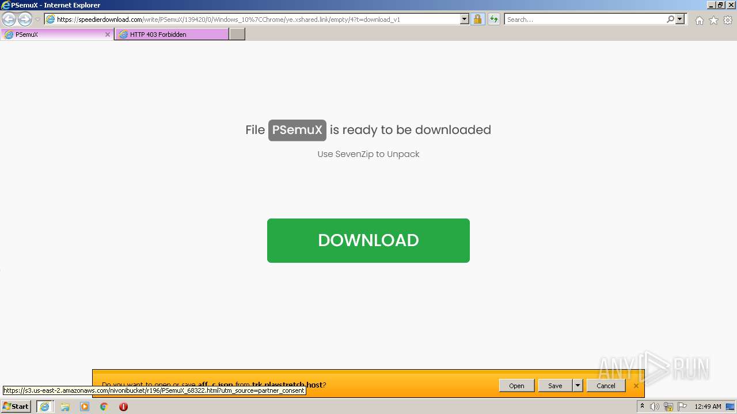This screenshot has width=737, height=414.
Task: Click the Internet Explorer title bar icon
Action: tap(5, 5)
